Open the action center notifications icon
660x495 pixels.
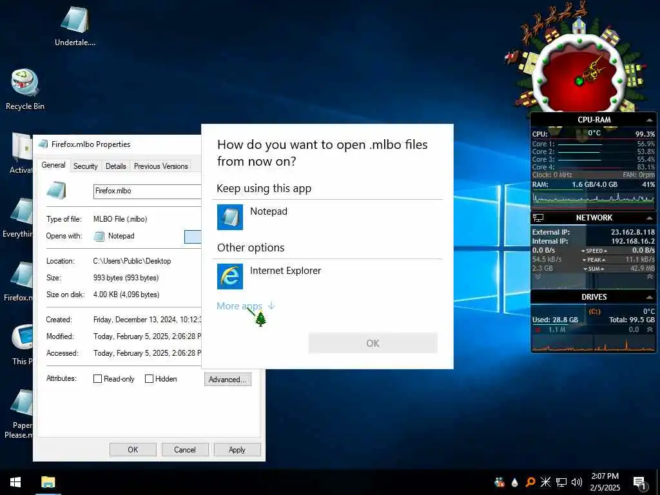(639, 482)
